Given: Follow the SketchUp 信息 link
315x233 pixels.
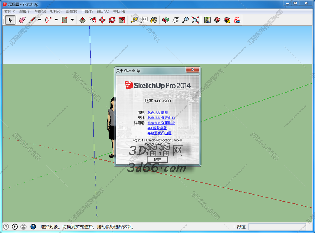Looking at the screenshot, I should click(157, 112).
